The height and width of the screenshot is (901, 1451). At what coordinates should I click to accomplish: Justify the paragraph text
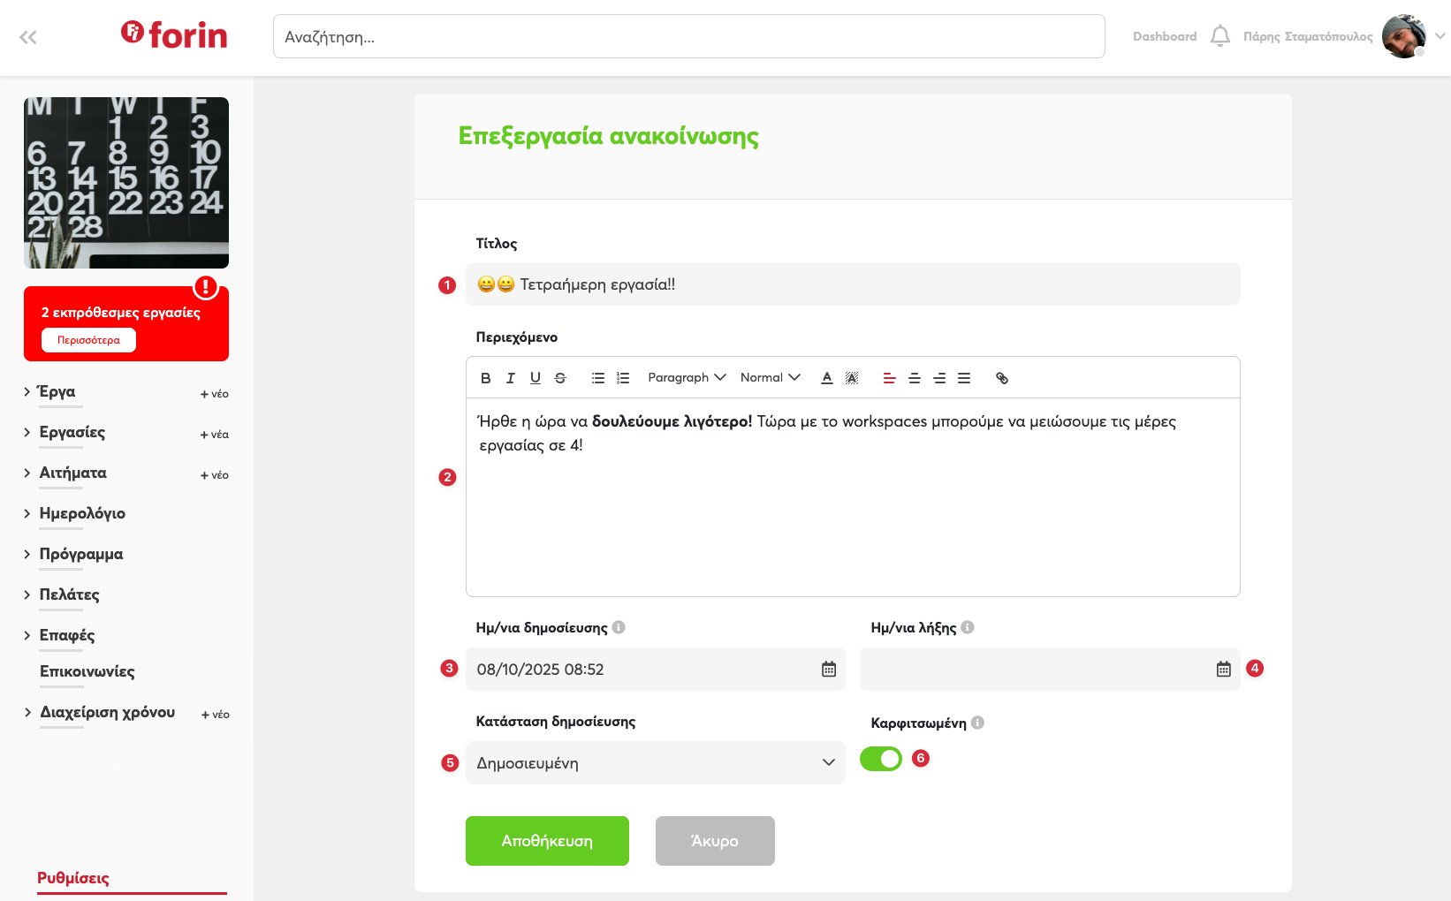(x=964, y=378)
